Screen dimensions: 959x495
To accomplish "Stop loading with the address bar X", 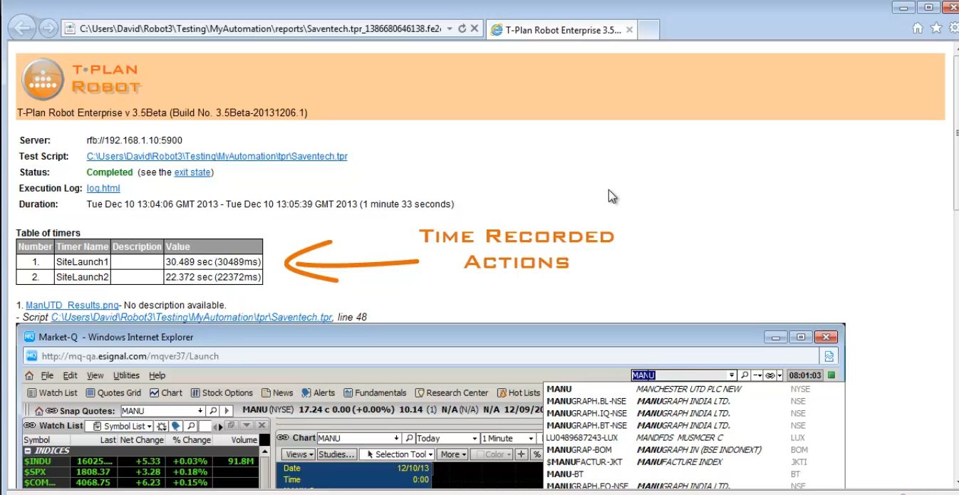I will tap(475, 29).
